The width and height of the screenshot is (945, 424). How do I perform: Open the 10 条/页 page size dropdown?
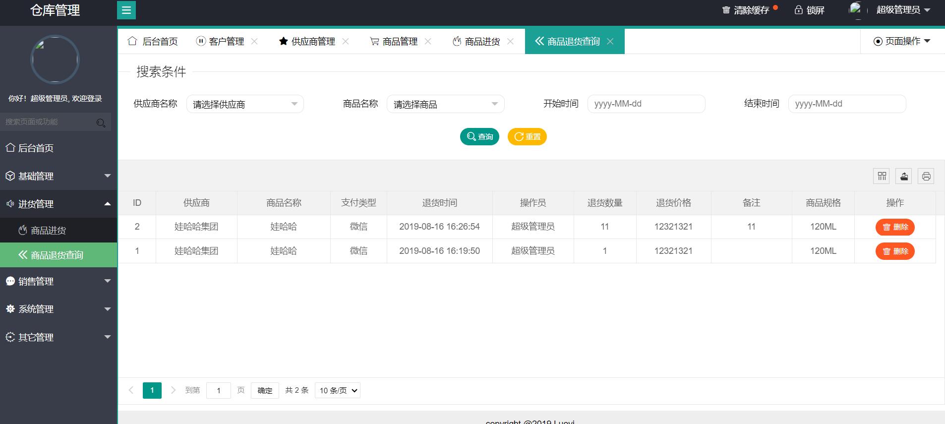point(338,391)
